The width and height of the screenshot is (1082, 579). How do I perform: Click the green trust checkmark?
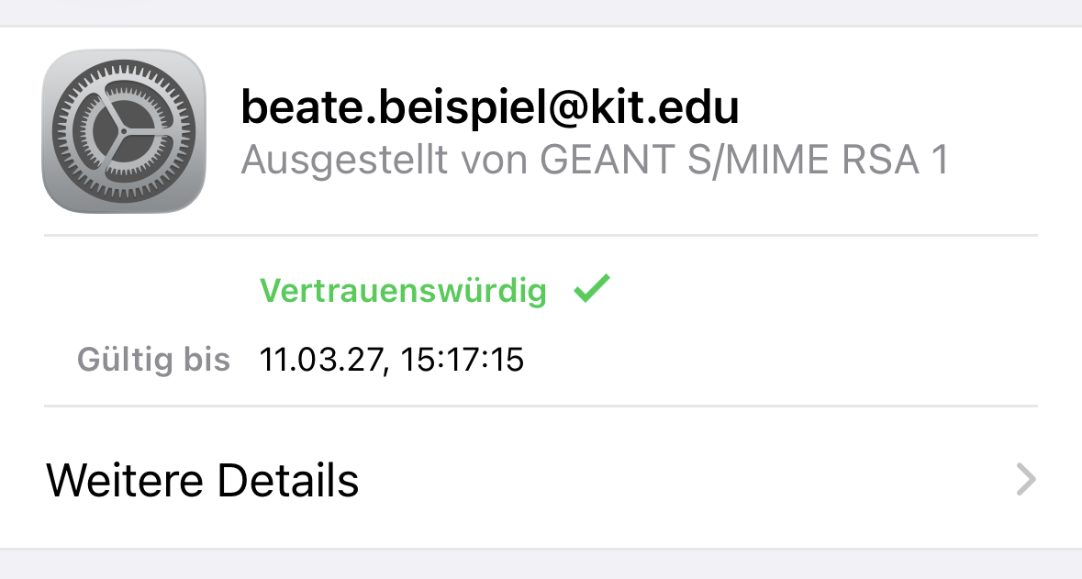(591, 290)
